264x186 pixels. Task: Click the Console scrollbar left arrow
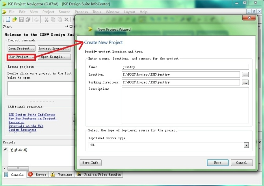click(x=5, y=168)
